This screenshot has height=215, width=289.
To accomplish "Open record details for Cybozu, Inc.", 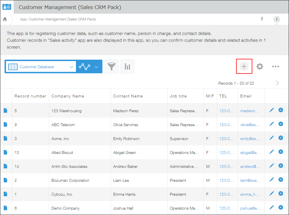I will pyautogui.click(x=5, y=194).
